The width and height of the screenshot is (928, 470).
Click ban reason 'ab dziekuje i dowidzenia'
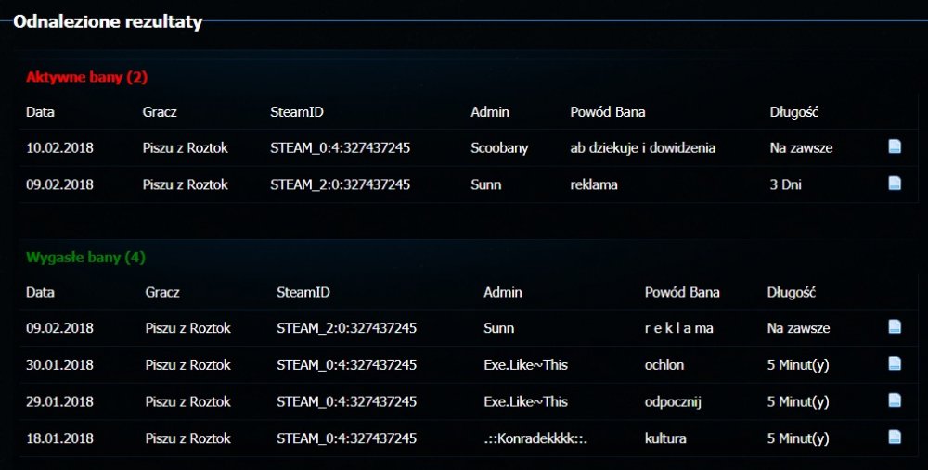click(x=642, y=147)
